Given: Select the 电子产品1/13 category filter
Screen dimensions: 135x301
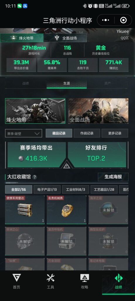Looking at the screenshot, I should (47, 190).
